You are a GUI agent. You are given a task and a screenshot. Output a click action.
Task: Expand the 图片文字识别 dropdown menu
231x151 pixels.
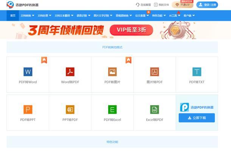click(x=103, y=15)
